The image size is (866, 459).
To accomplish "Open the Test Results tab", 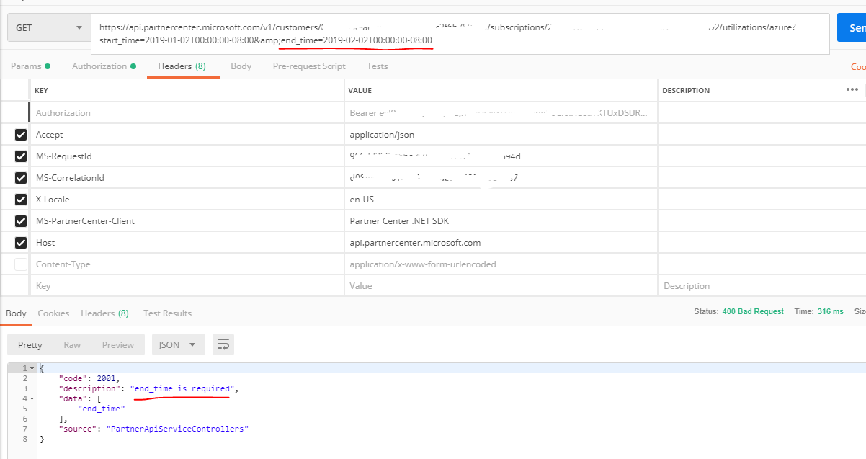I will 167,313.
